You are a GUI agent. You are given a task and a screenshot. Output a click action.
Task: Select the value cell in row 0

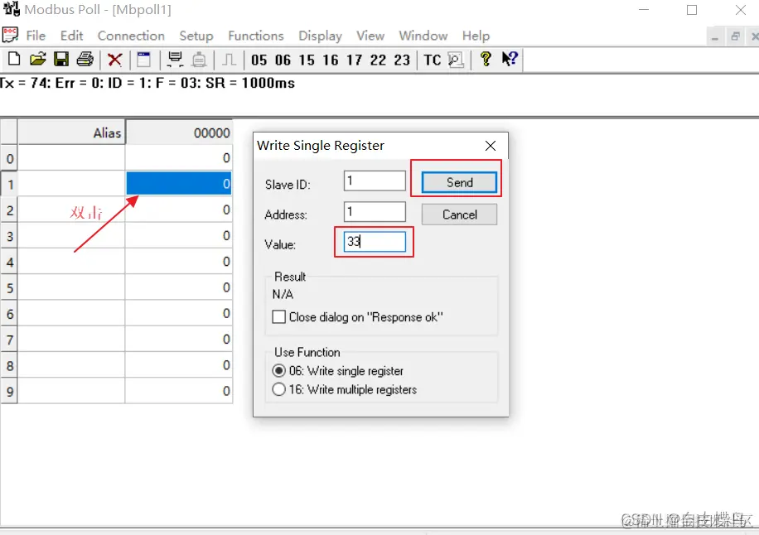(179, 157)
